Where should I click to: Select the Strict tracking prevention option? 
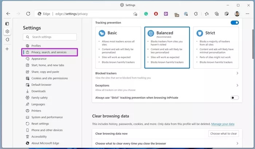[216, 47]
